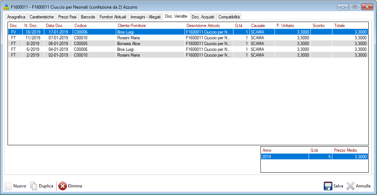Switch to the Caratteristiche tab
Image resolution: width=377 pixels, height=195 pixels.
click(42, 17)
